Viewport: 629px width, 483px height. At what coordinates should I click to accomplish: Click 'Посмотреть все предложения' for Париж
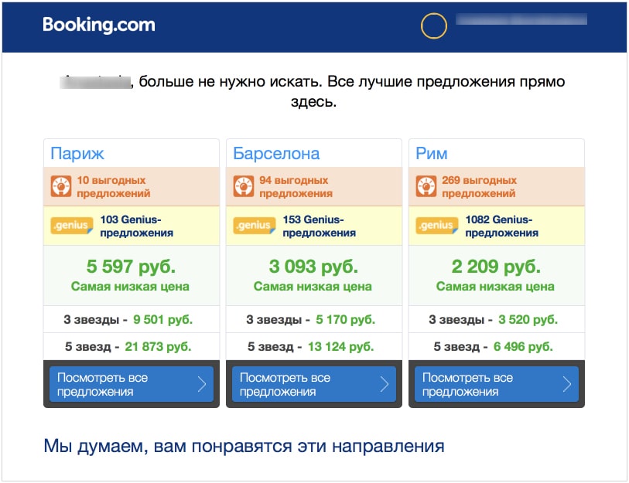[132, 384]
